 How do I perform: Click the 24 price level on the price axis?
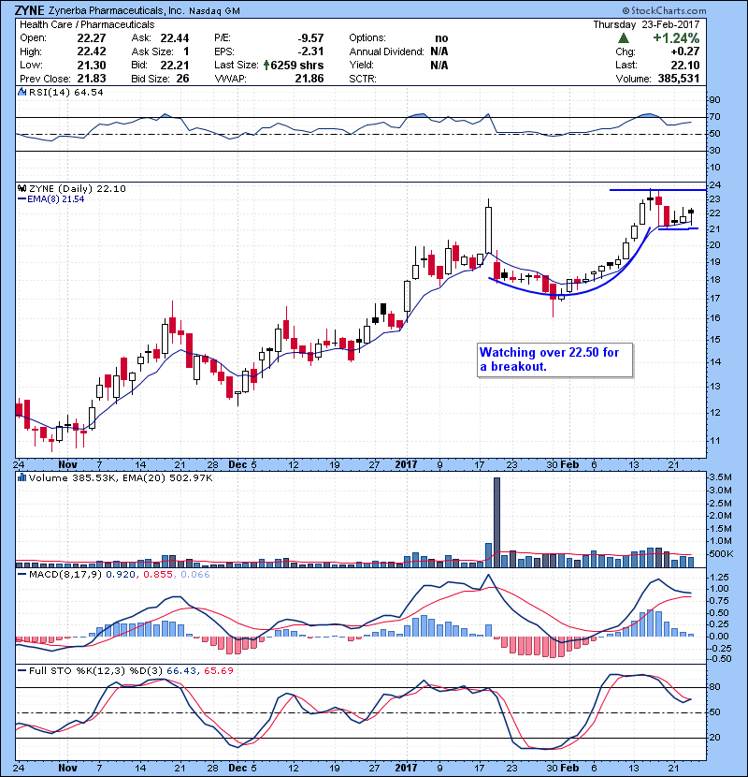tap(715, 184)
